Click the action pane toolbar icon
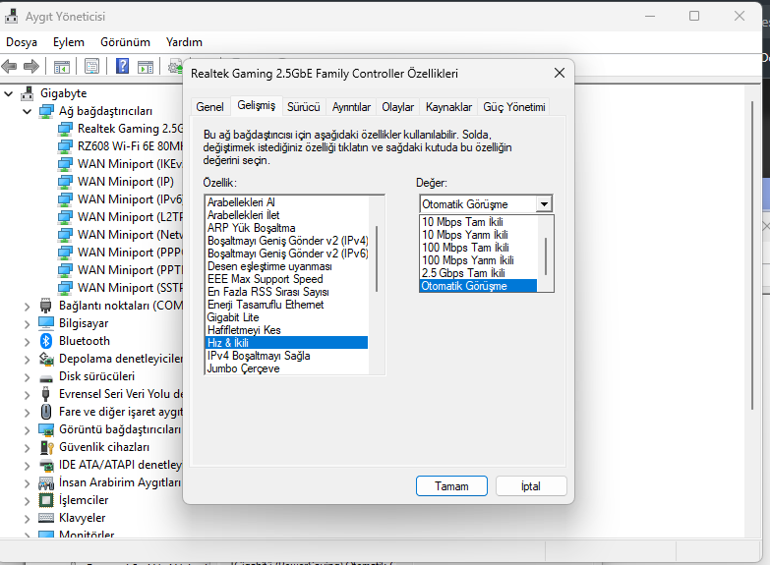Screen dimensions: 770x565 pyautogui.click(x=146, y=67)
